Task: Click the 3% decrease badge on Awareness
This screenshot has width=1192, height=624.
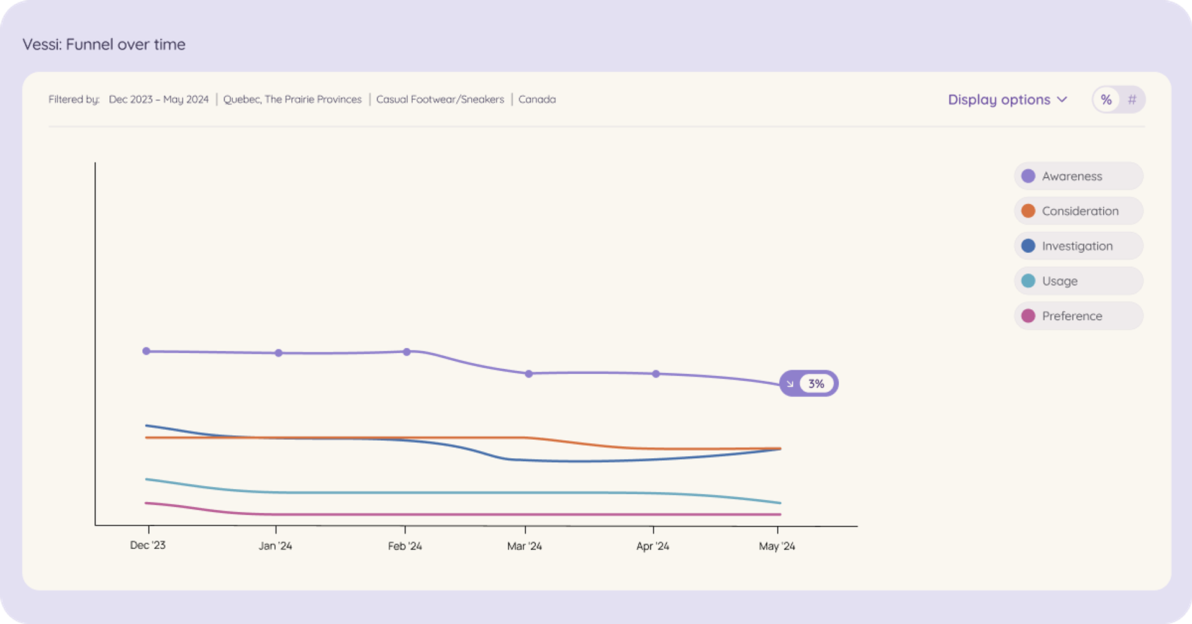Action: [809, 384]
